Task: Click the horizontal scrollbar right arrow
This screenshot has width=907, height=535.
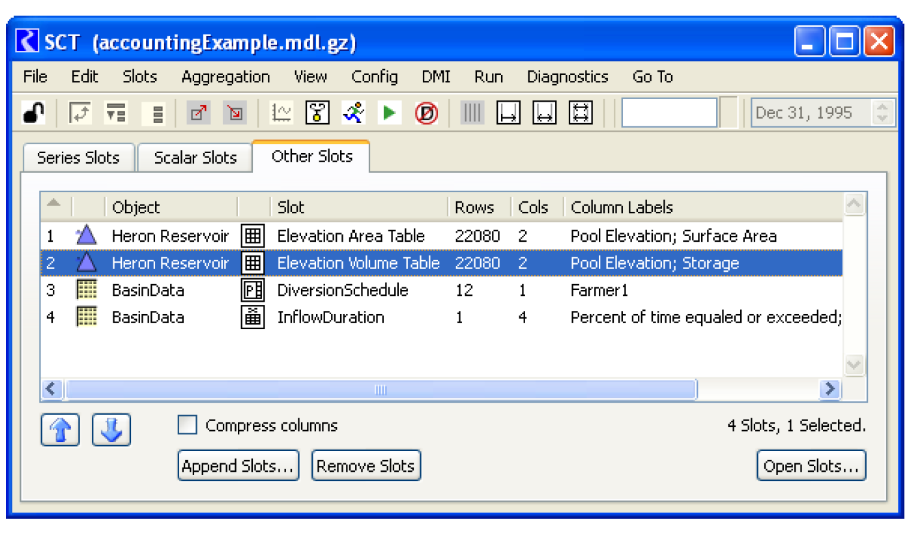Action: pyautogui.click(x=829, y=389)
